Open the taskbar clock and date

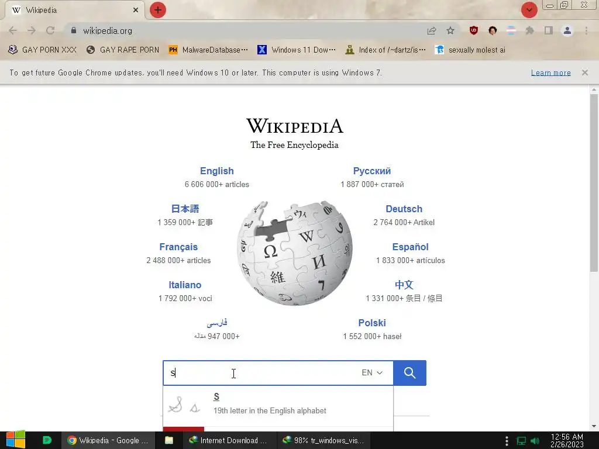click(567, 440)
